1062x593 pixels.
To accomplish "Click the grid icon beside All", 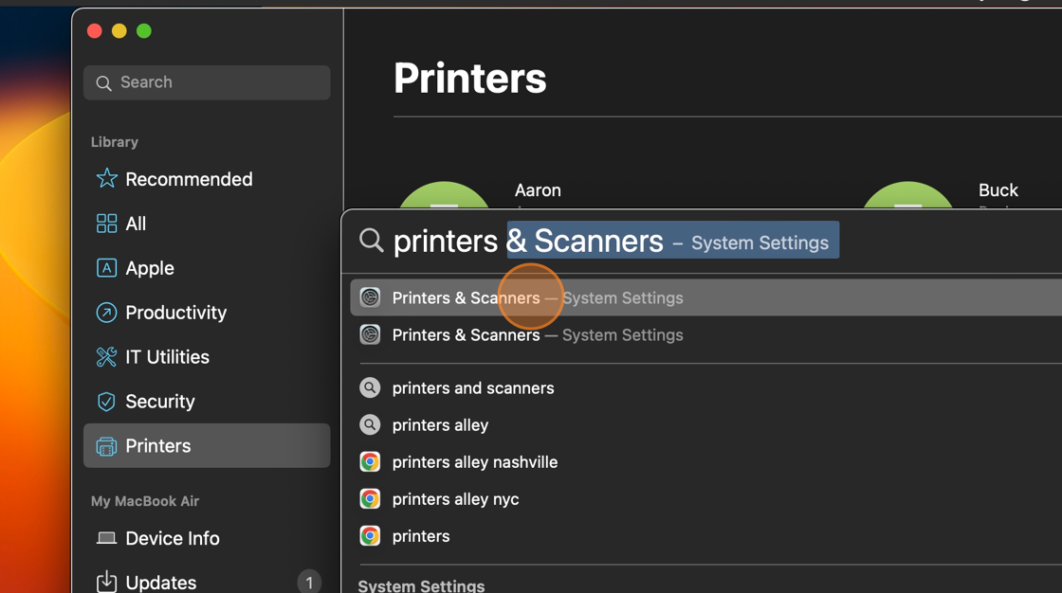I will click(106, 224).
